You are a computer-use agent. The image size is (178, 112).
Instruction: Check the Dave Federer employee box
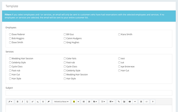10,35
